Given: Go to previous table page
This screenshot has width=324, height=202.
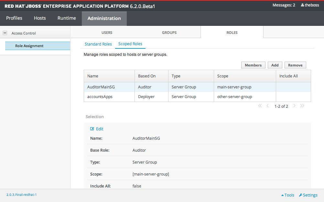Looking at the screenshot, I should [x=267, y=106].
